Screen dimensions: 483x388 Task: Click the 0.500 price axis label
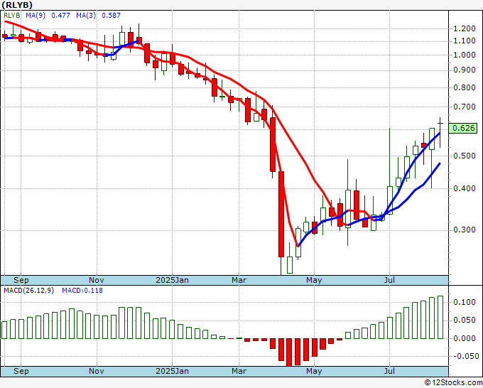click(465, 156)
